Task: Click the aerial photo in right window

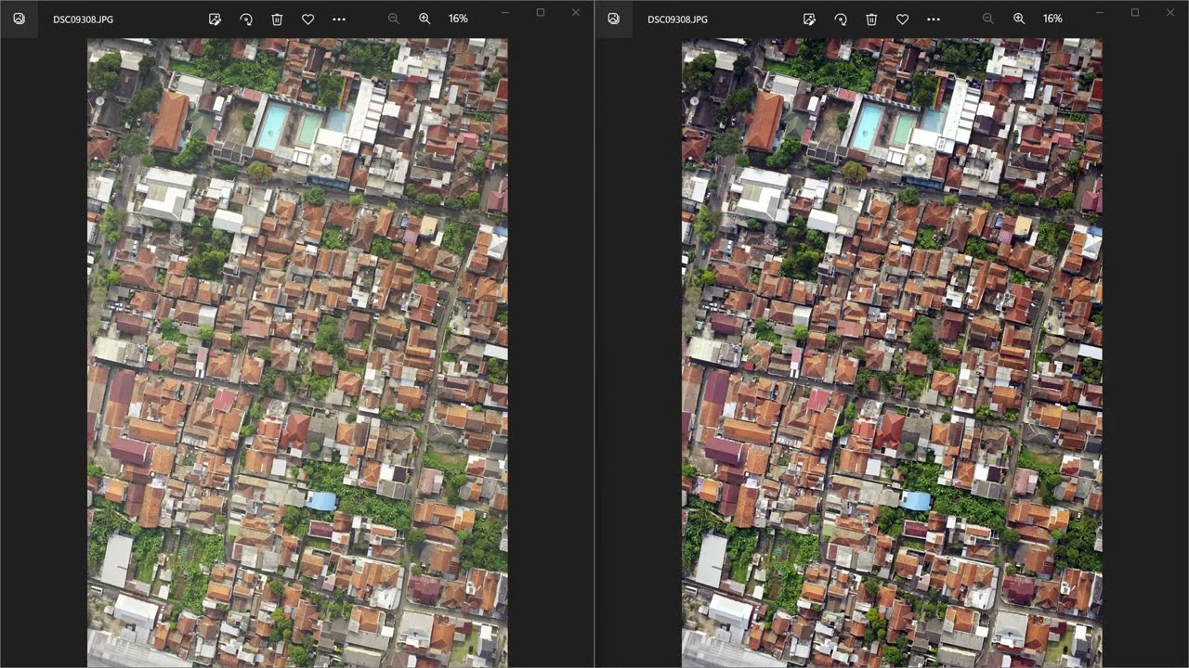Action: [x=892, y=353]
